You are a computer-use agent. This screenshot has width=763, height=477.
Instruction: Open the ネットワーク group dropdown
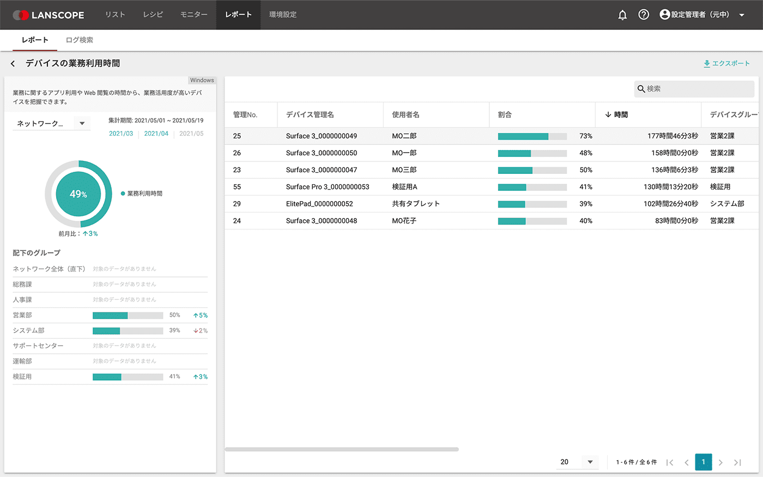[52, 123]
